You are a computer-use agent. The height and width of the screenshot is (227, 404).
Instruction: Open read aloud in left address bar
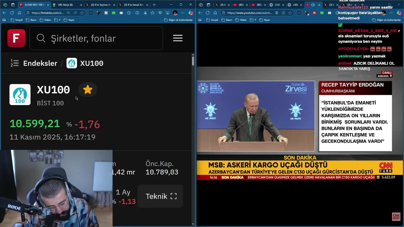coord(75,13)
